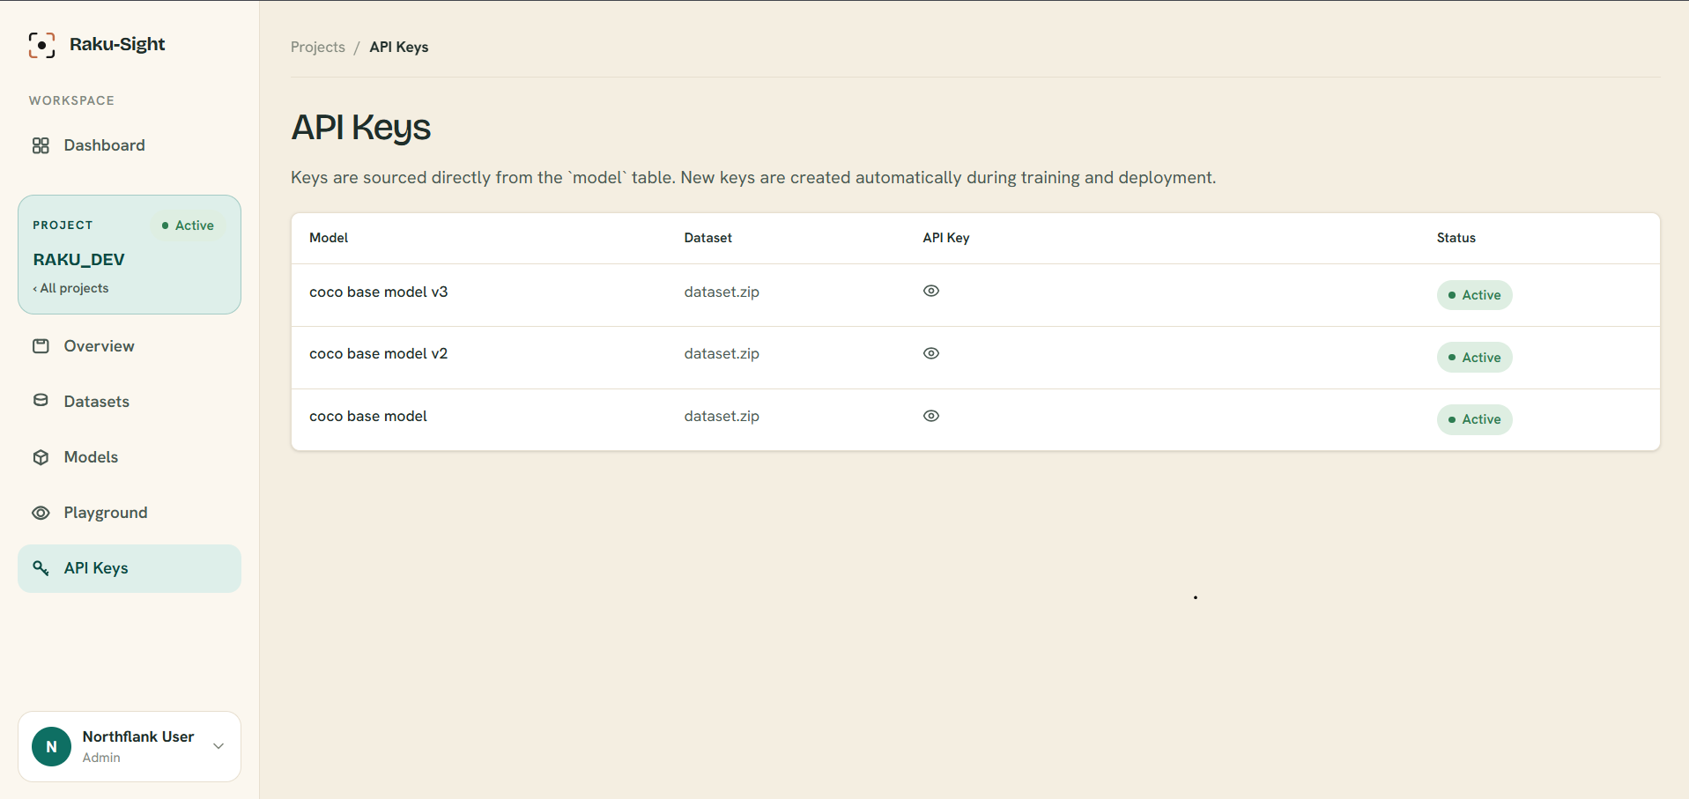Click the Raku-Sight logo icon
Image resolution: width=1689 pixels, height=799 pixels.
(41, 45)
